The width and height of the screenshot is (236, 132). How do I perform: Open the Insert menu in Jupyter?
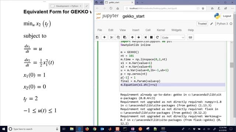coord(136,30)
